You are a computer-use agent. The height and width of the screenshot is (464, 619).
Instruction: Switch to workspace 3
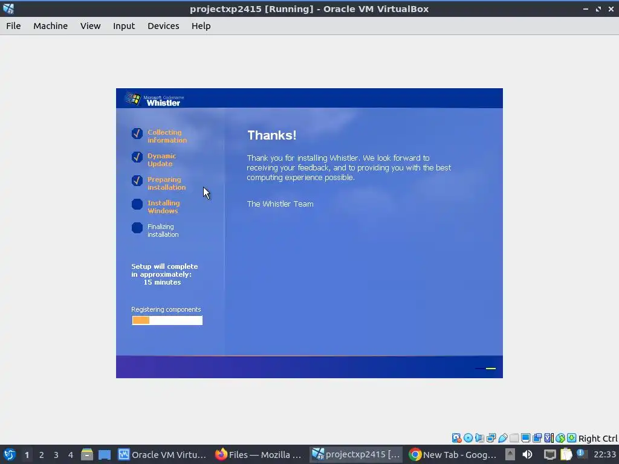click(x=56, y=455)
